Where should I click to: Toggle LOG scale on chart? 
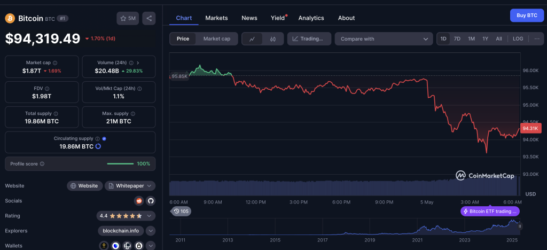[x=518, y=38]
